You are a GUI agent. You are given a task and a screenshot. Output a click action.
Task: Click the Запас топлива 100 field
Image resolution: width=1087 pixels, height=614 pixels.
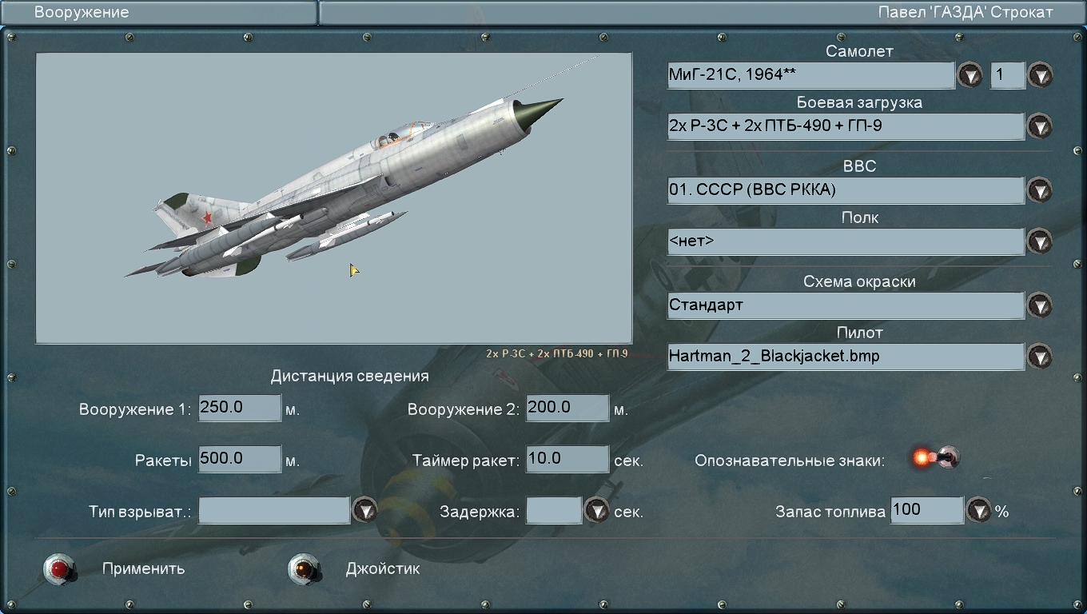click(926, 510)
